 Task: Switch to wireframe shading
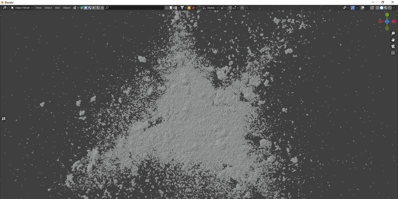377,8
